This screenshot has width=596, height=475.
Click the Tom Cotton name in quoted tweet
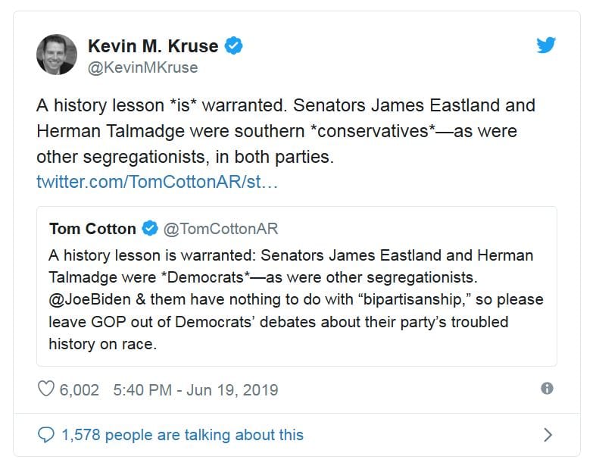93,228
